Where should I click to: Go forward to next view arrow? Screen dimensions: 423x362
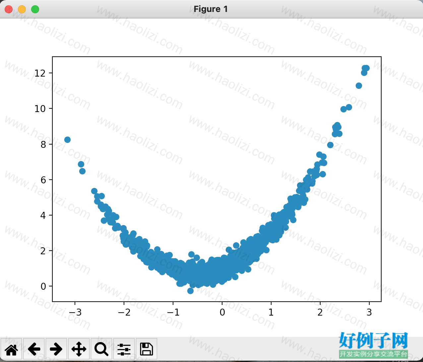click(x=56, y=349)
